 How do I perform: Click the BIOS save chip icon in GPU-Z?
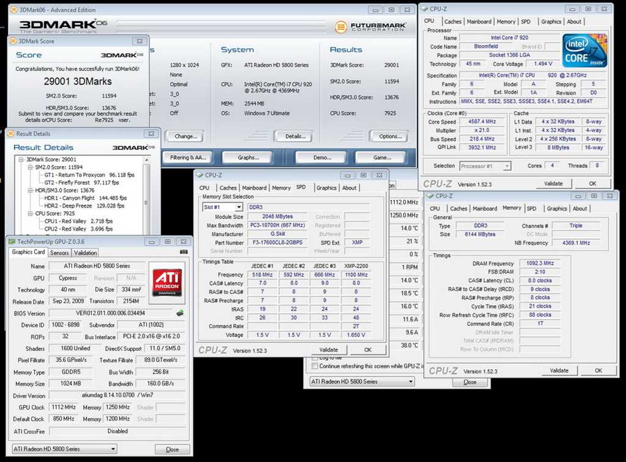pyautogui.click(x=180, y=313)
